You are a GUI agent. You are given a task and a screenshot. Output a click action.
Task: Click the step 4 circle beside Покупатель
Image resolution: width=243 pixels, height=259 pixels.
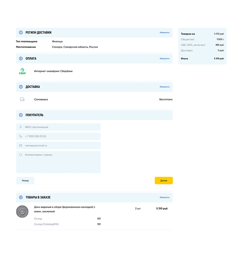click(x=21, y=115)
